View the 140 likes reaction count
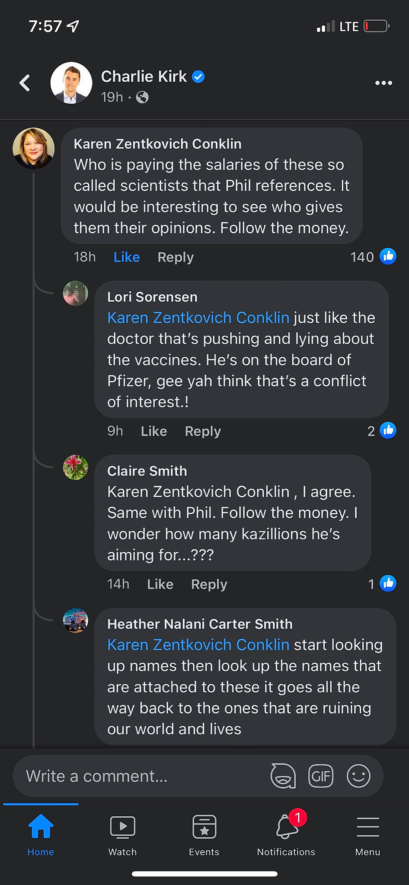The width and height of the screenshot is (409, 885). click(373, 257)
